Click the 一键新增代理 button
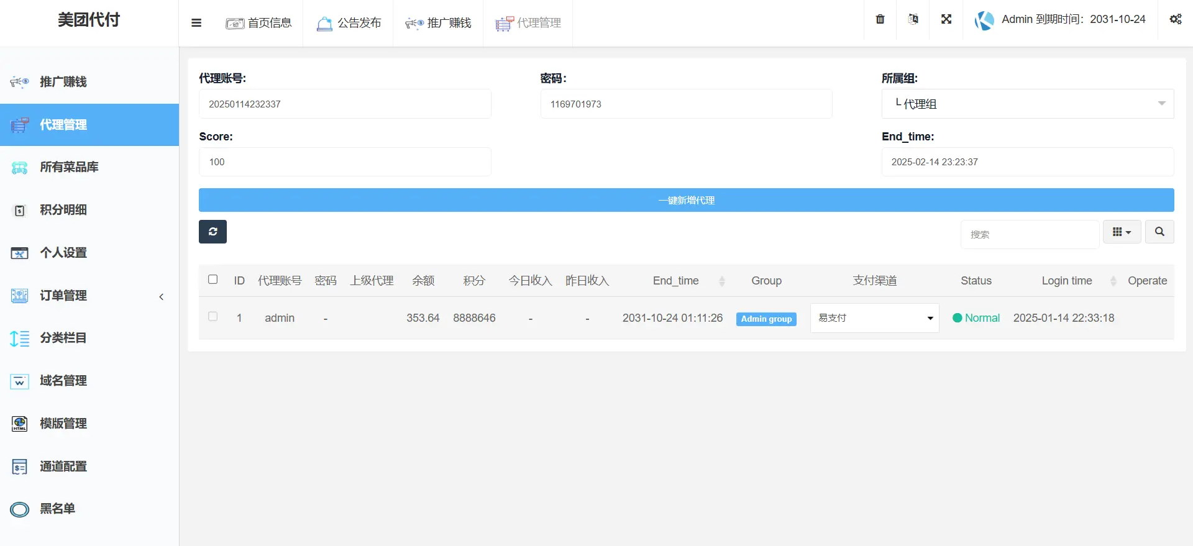This screenshot has height=546, width=1193. click(687, 200)
